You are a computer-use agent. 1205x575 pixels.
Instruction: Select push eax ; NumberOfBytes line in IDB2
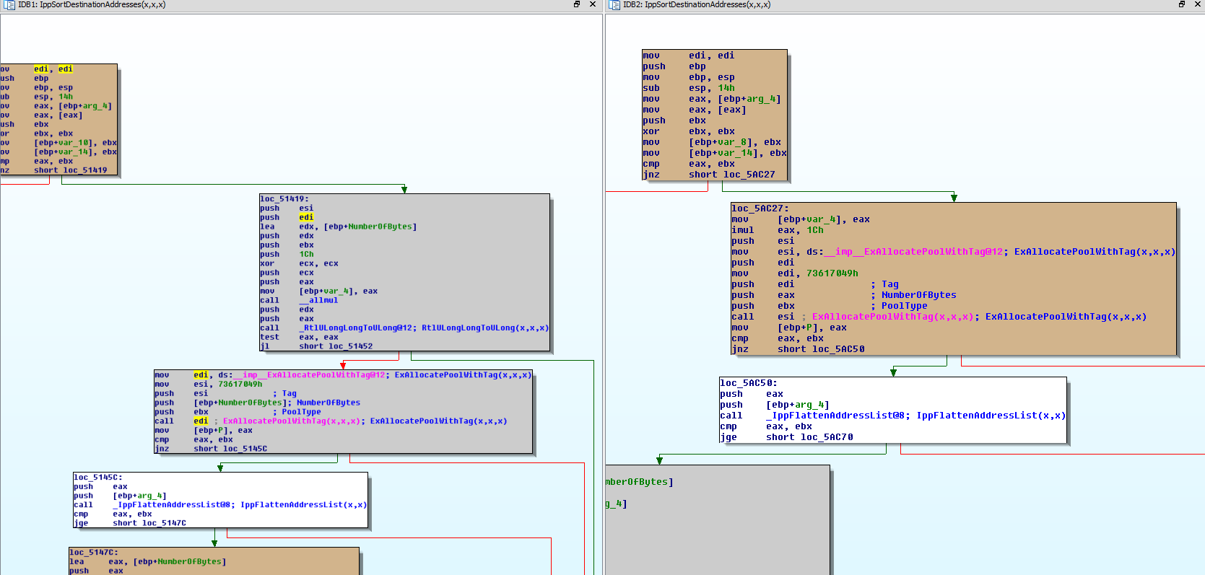(x=844, y=295)
